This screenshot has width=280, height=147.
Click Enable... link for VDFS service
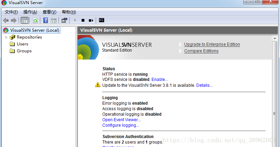pos(160,80)
